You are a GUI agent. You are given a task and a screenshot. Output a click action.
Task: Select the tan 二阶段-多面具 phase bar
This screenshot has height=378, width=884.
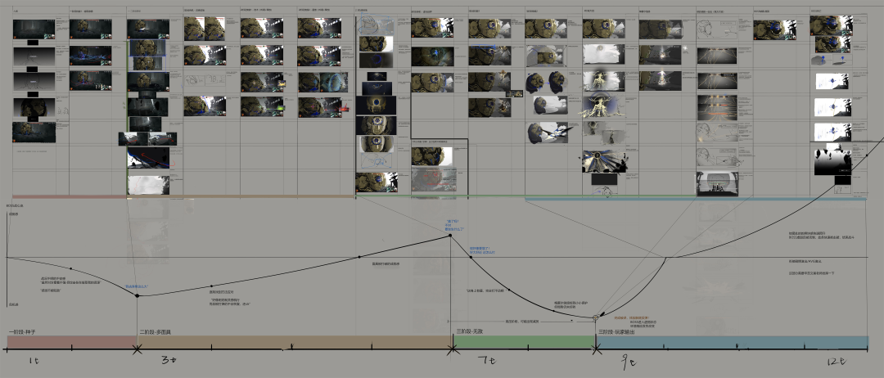[x=295, y=343]
